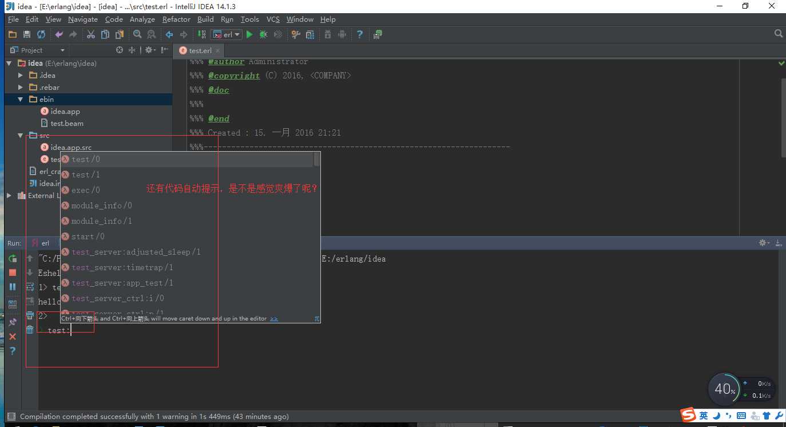Clear console with the trash can icon
Screen dimensions: 786x427
(30, 330)
